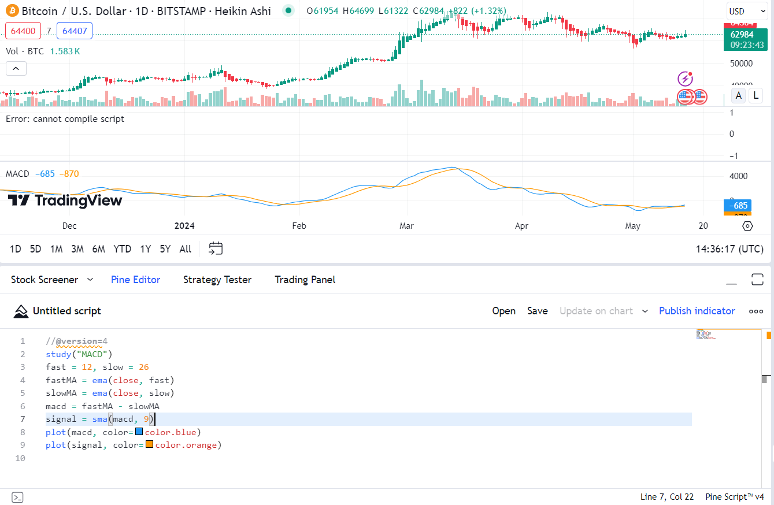The image size is (774, 505).
Task: Click the Vol · BTC indicator legend
Action: (x=25, y=51)
